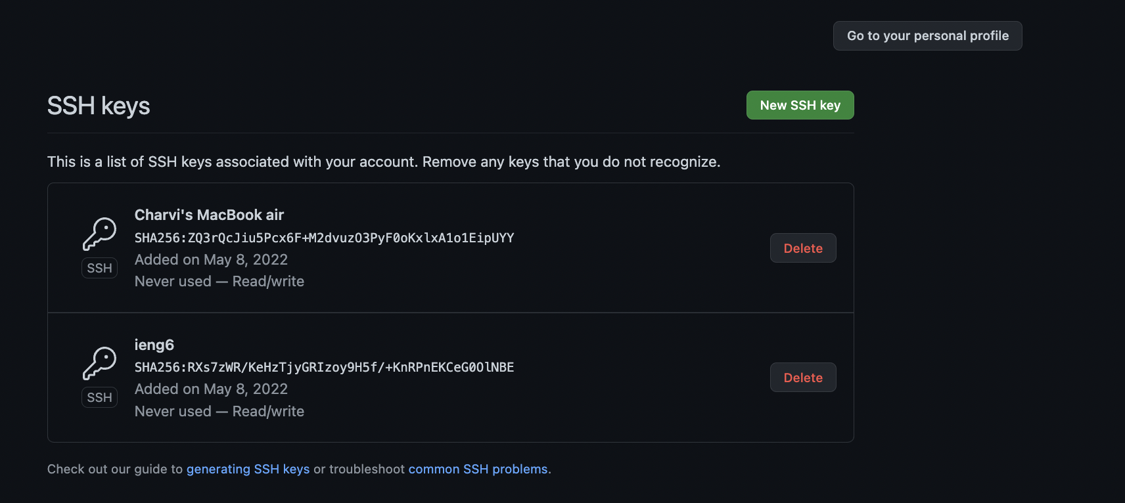Open the generating SSH keys guide link
The image size is (1125, 503).
pos(248,469)
